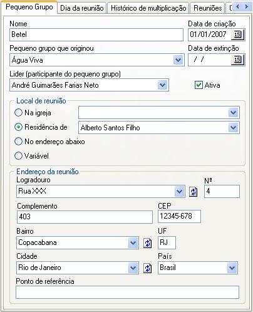Image resolution: width=253 pixels, height=312 pixels.
Task: Go to the Reuniões tab
Action: [207, 8]
